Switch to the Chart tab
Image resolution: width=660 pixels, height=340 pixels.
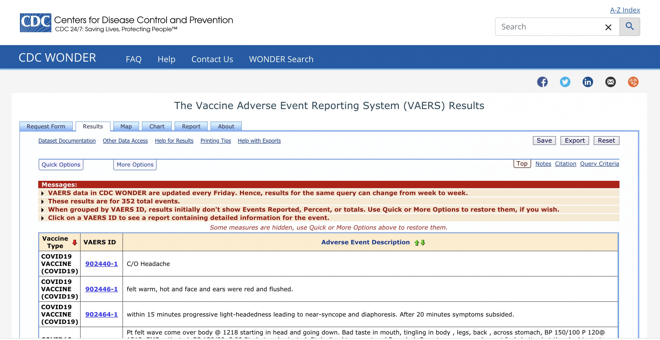coord(156,126)
